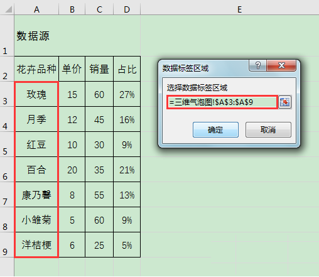Viewport: 319px width, 277px height.
Task: Click the 百合 price cell 20
Action: (72, 170)
